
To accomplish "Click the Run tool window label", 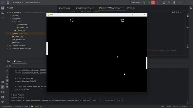I will point(8,61).
